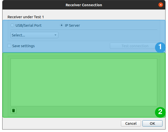The image size is (168, 132).
Task: Choose the IP Server radio option
Action: click(x=62, y=25)
